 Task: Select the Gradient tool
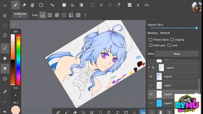pos(81,5)
